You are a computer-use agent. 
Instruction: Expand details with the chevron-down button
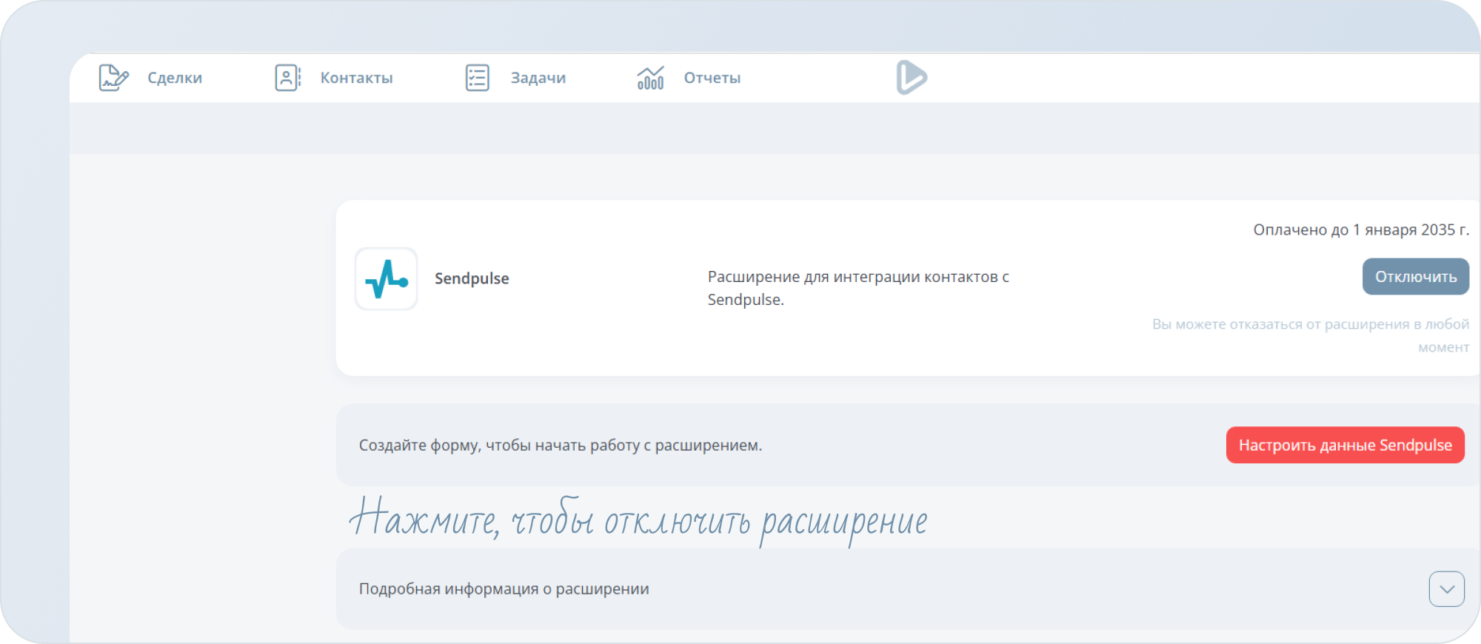(1446, 589)
